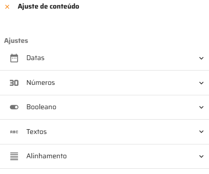
Task: Select the Textos label
Action: tap(37, 132)
